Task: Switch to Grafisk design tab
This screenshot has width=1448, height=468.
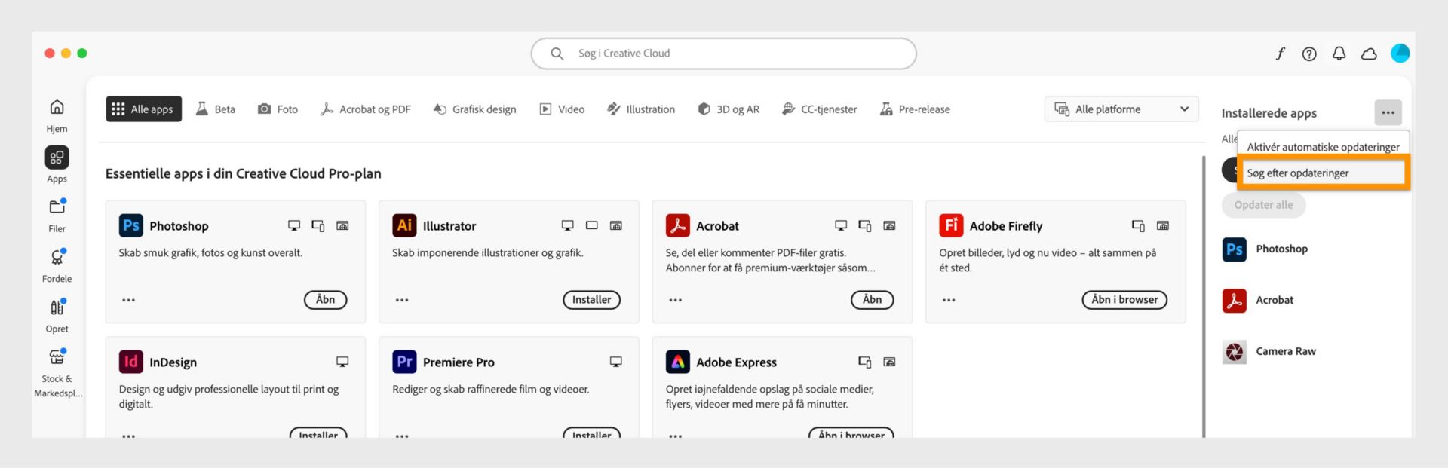Action: 474,109
